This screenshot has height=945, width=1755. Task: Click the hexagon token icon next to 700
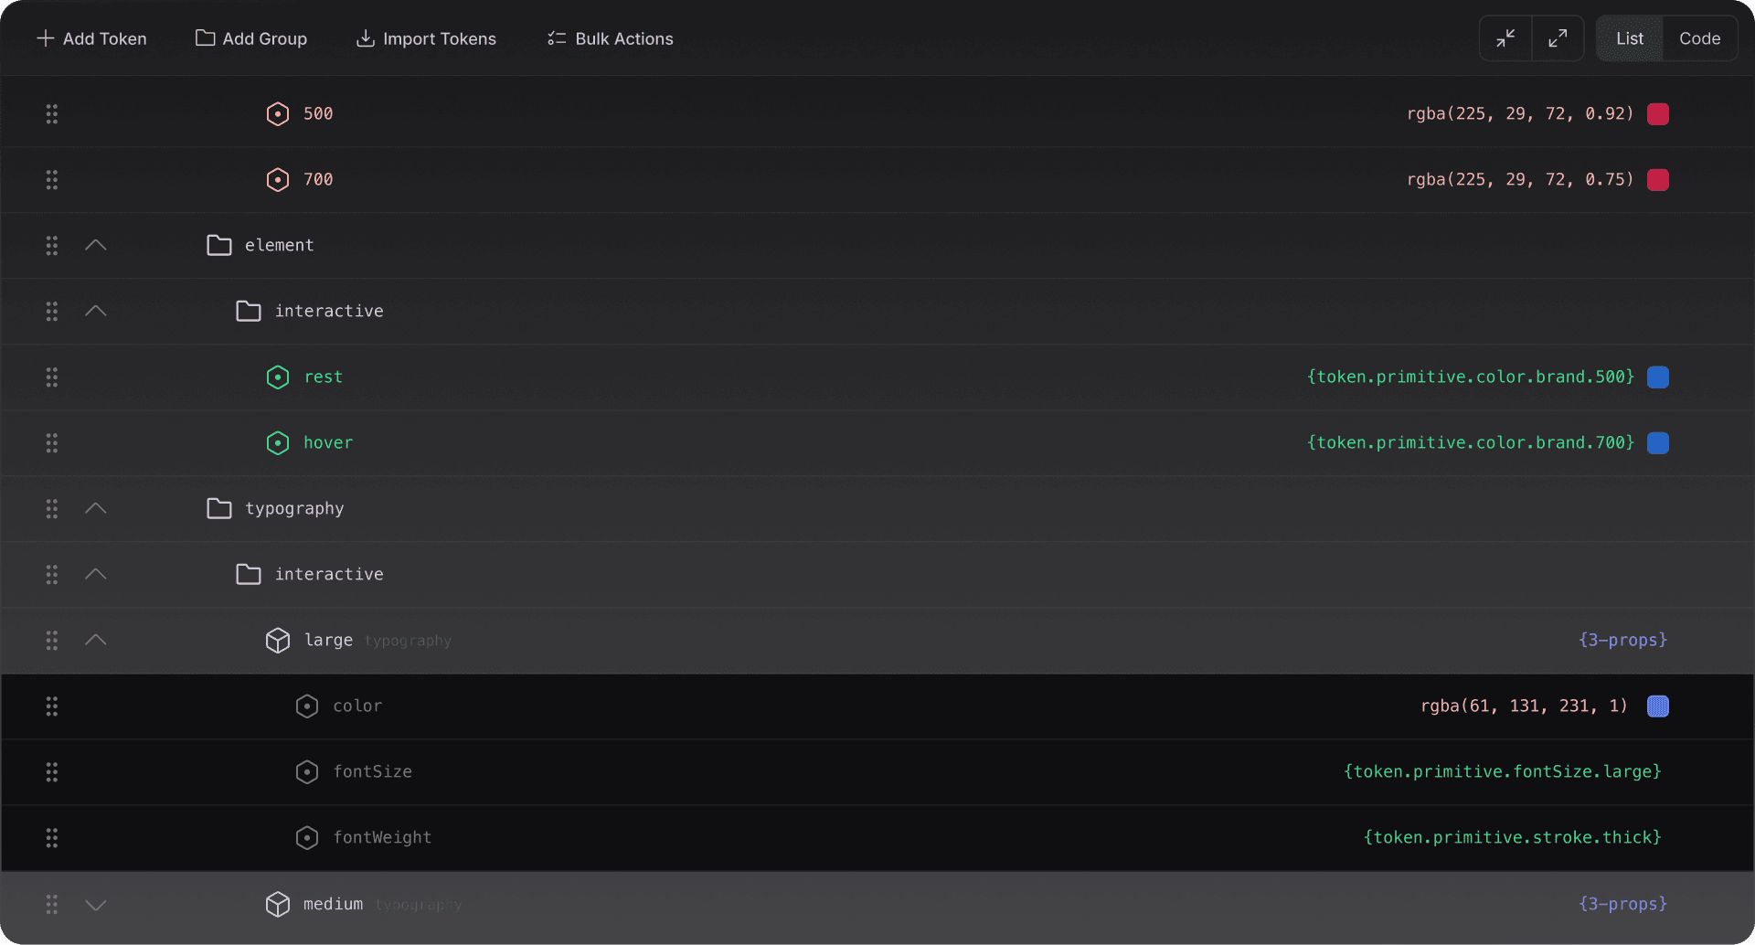click(x=278, y=180)
